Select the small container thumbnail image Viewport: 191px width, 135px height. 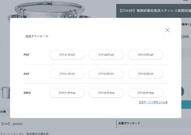(5, 93)
